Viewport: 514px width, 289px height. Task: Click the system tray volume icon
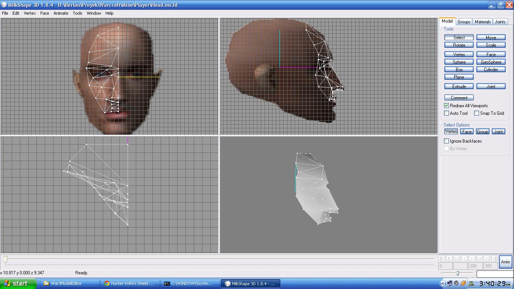[x=456, y=283]
